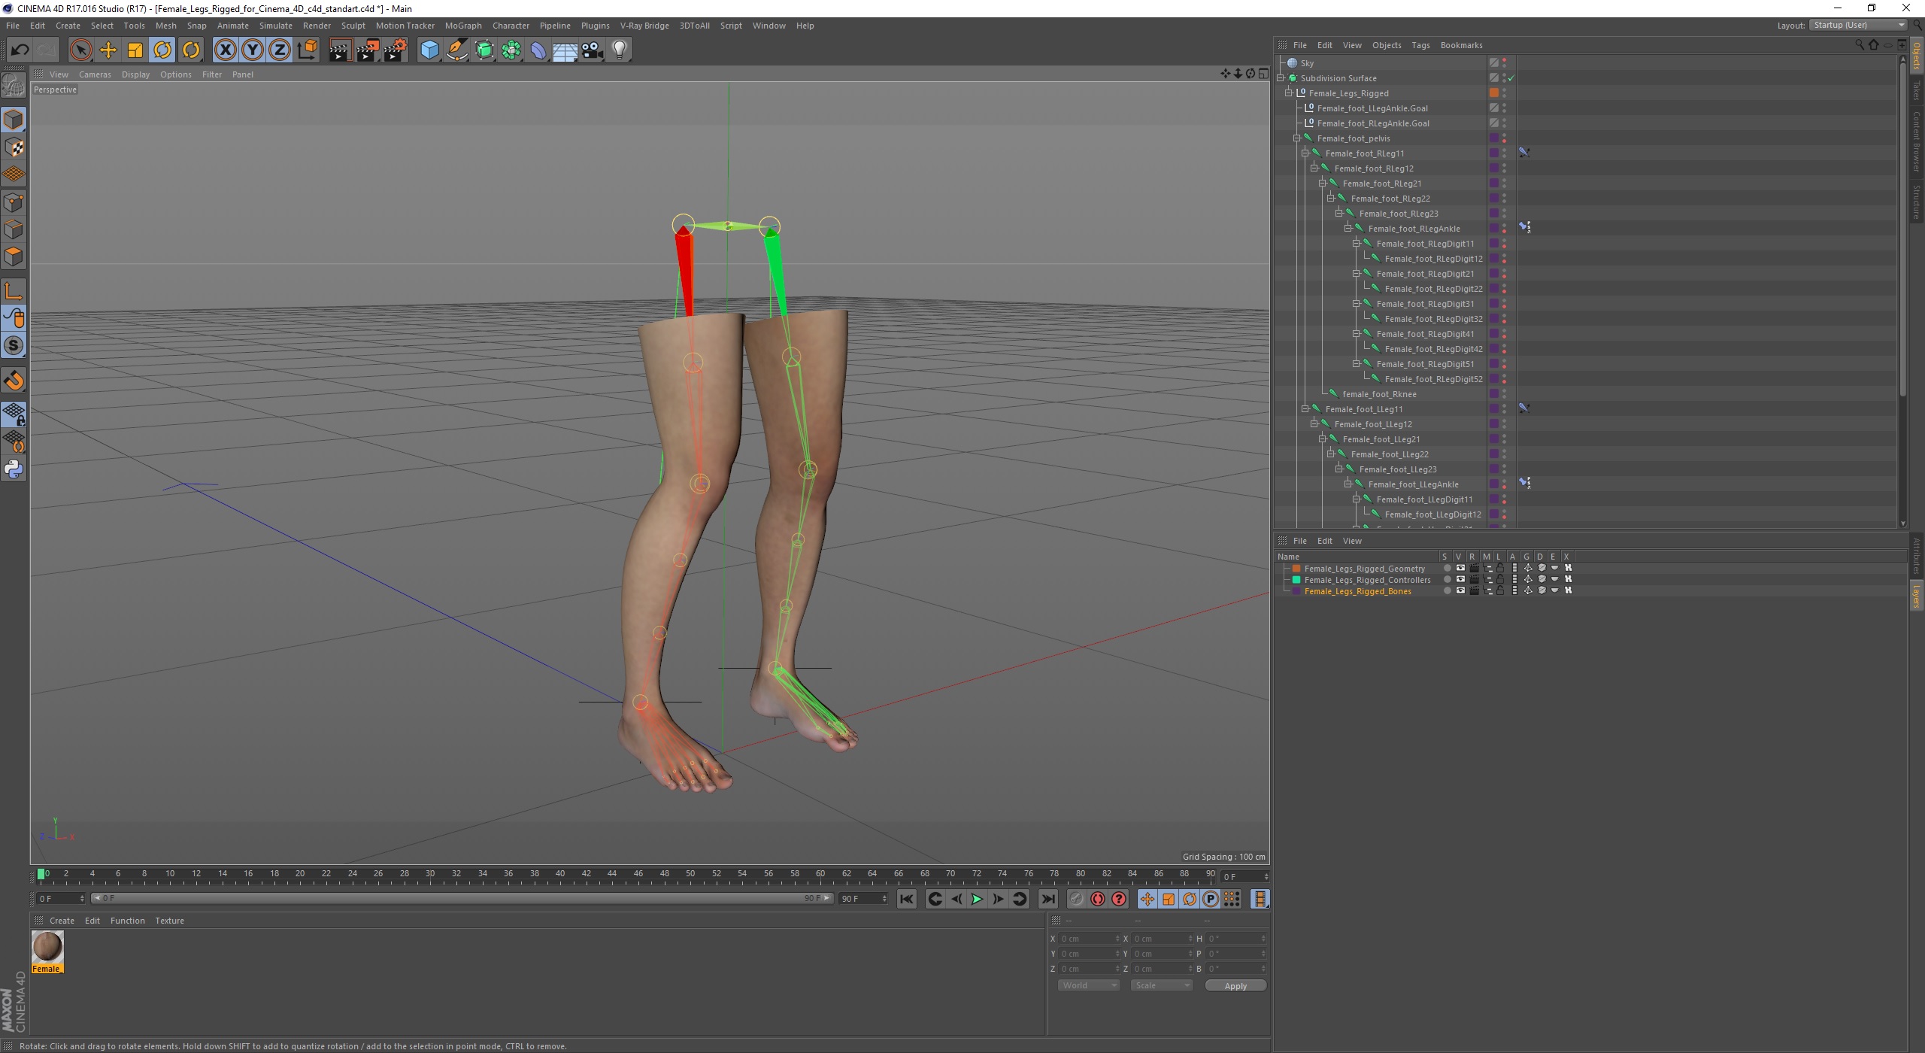The width and height of the screenshot is (1925, 1053).
Task: Click the Female_Legs_Rigged_Geometry orange color swatch
Action: pos(1296,569)
